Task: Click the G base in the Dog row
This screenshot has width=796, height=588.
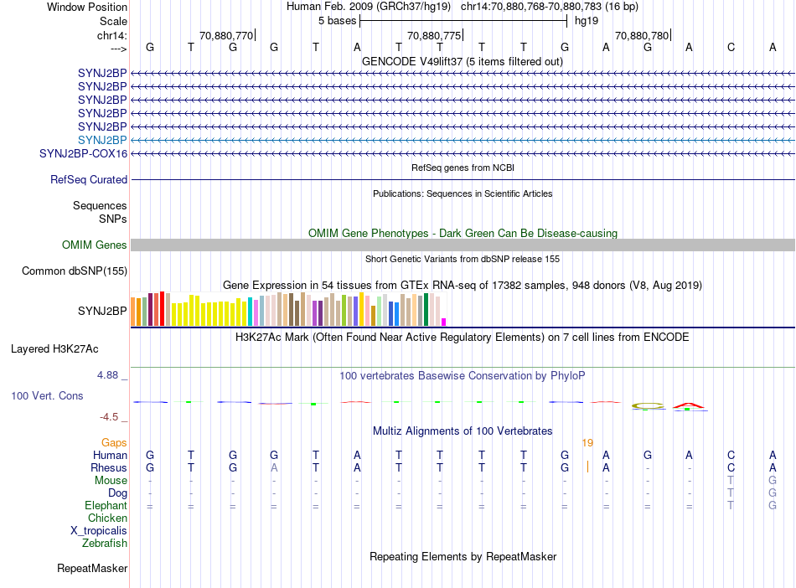Action: pyautogui.click(x=773, y=493)
